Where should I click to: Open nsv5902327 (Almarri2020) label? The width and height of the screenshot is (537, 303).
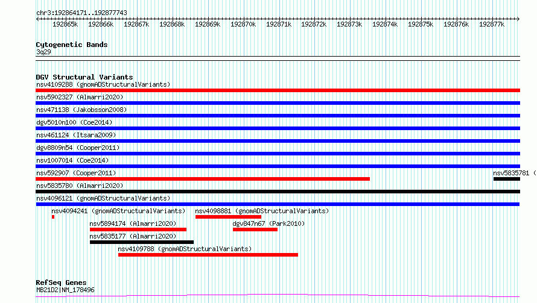click(80, 97)
